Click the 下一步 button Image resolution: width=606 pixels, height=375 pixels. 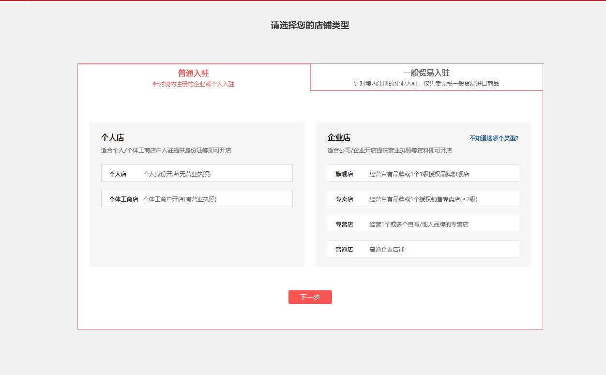(x=310, y=297)
